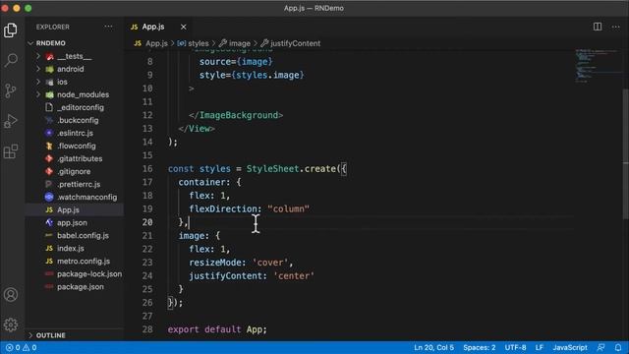629x354 pixels.
Task: Click the EXPLORER panel title
Action: 52,27
